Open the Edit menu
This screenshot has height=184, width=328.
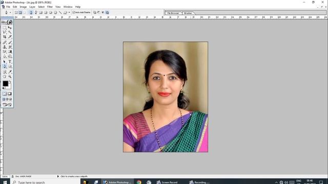[15, 7]
